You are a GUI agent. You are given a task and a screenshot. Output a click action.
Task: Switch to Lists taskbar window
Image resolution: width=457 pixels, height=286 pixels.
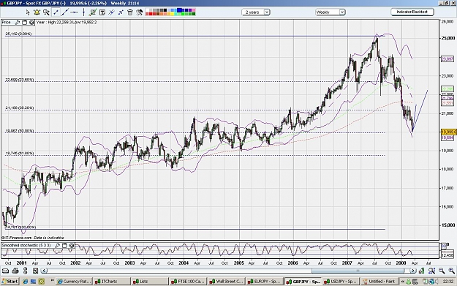(x=150, y=282)
